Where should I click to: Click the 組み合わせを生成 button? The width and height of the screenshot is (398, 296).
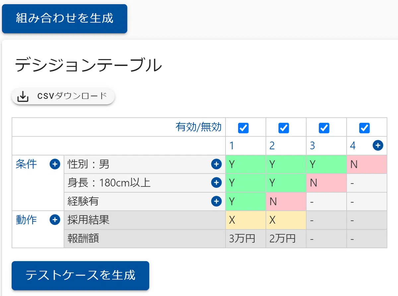tap(65, 19)
